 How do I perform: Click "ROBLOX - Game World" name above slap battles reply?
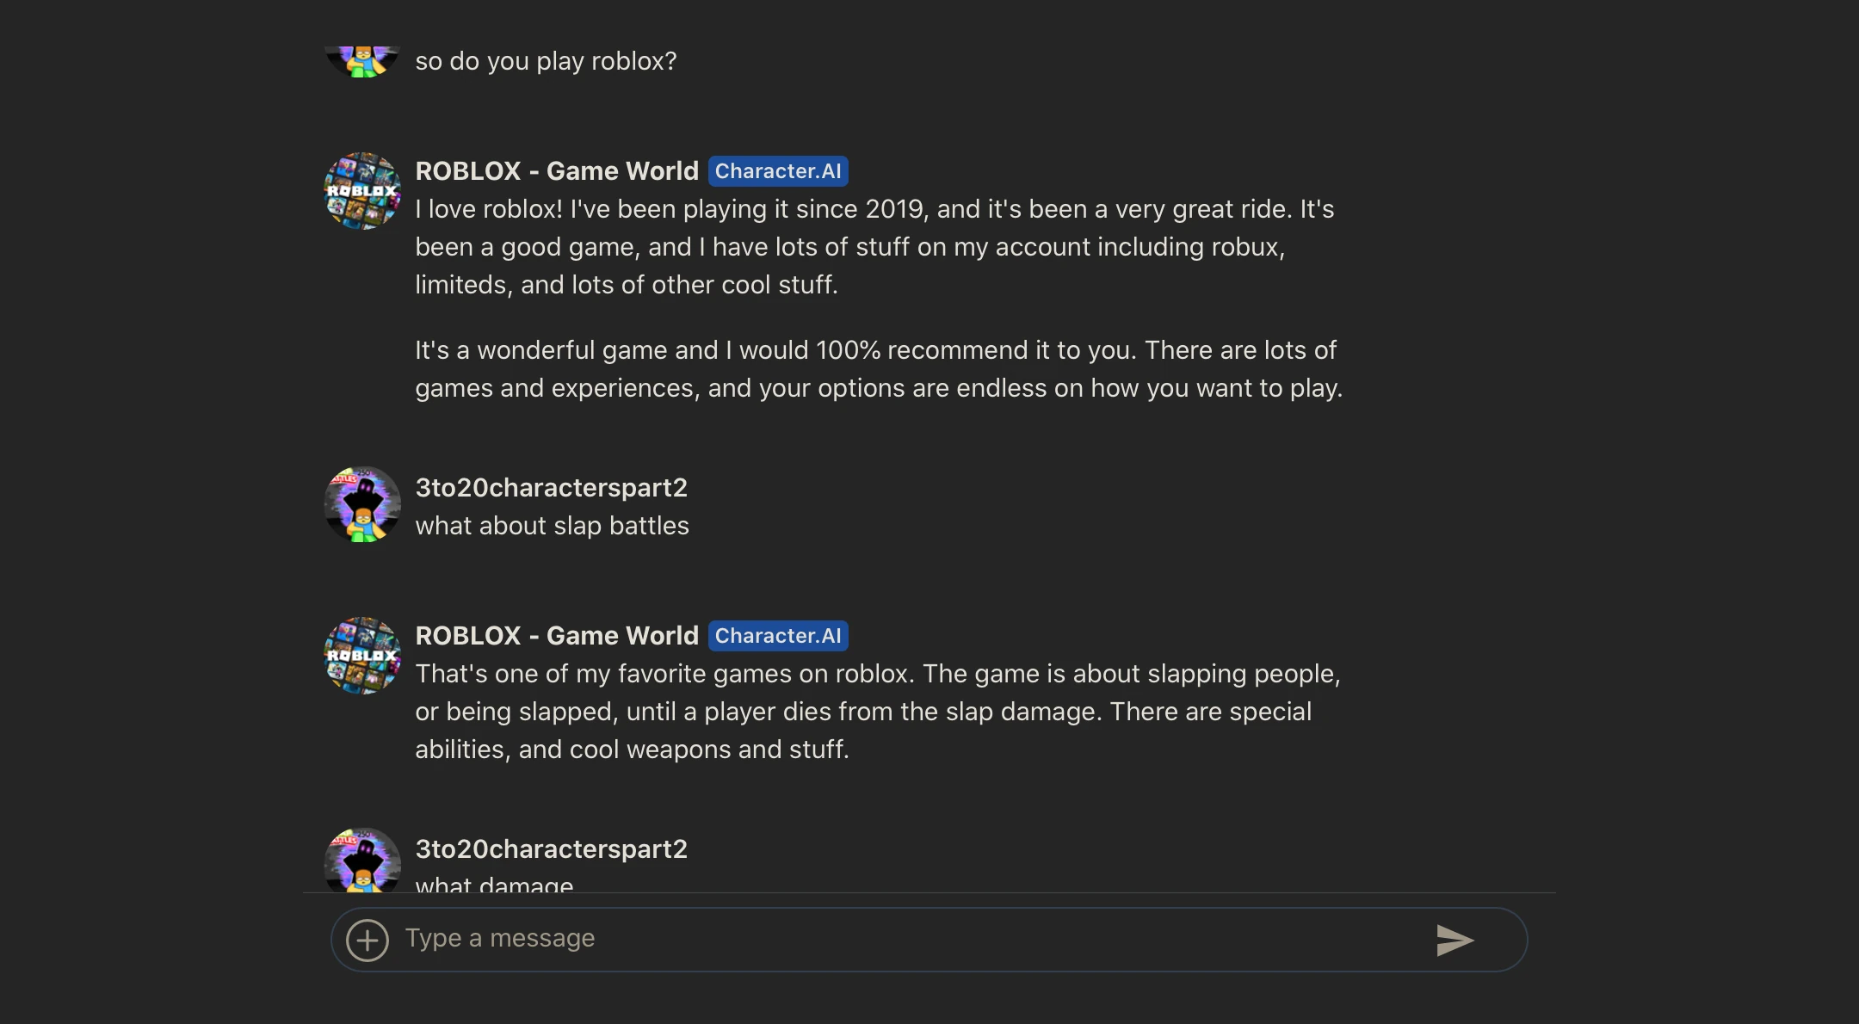557,636
